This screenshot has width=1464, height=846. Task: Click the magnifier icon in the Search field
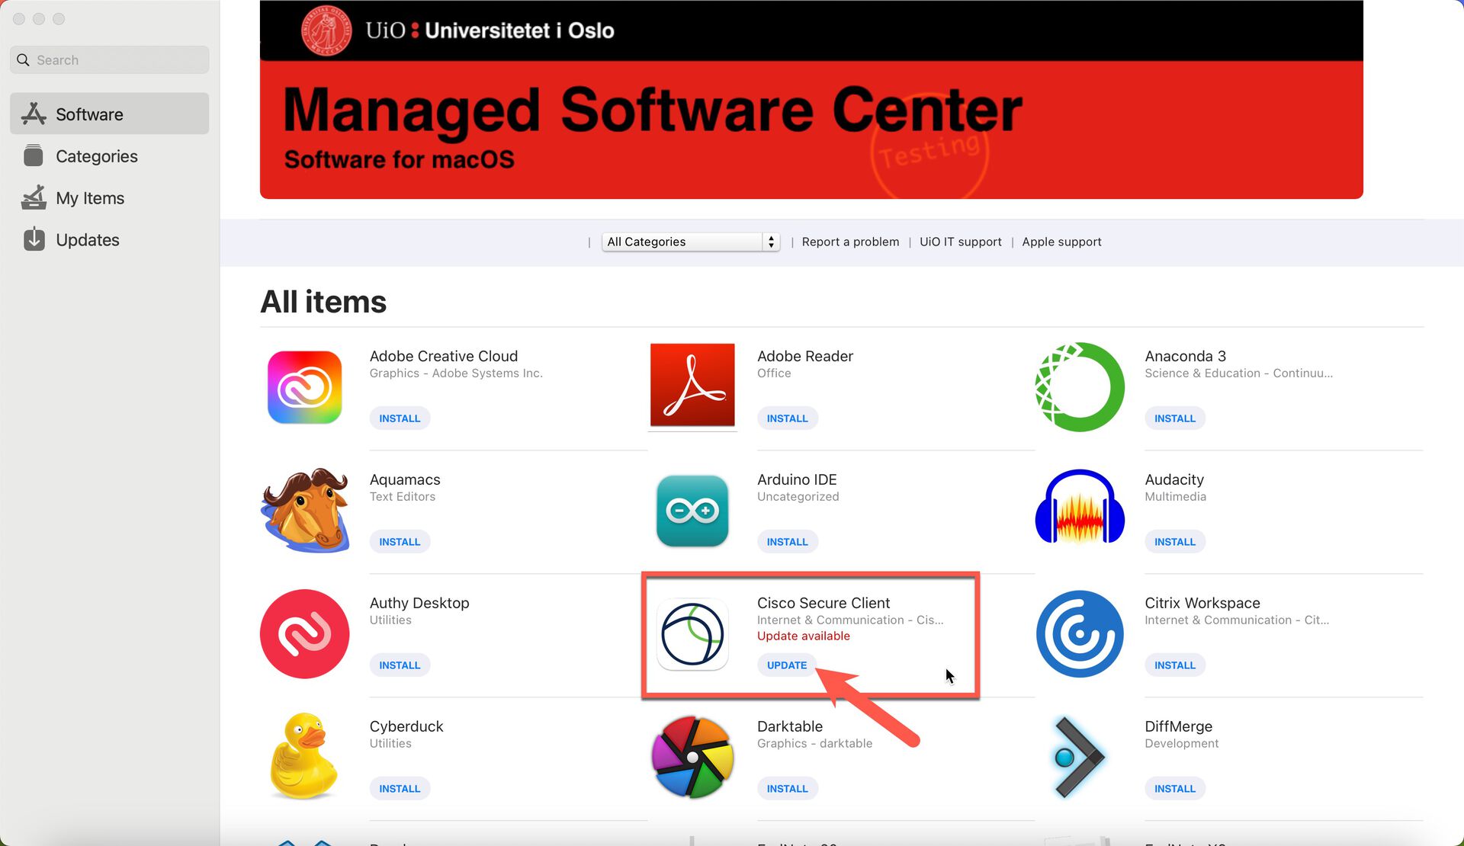pos(23,60)
